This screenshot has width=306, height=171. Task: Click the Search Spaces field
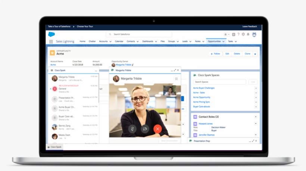coord(219,82)
